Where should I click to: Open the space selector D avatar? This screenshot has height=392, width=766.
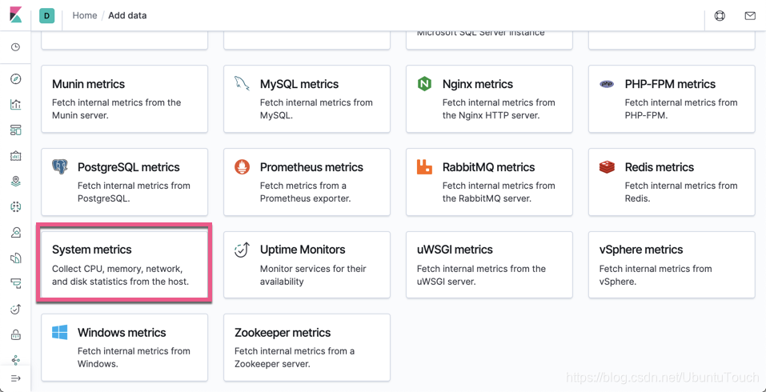47,15
